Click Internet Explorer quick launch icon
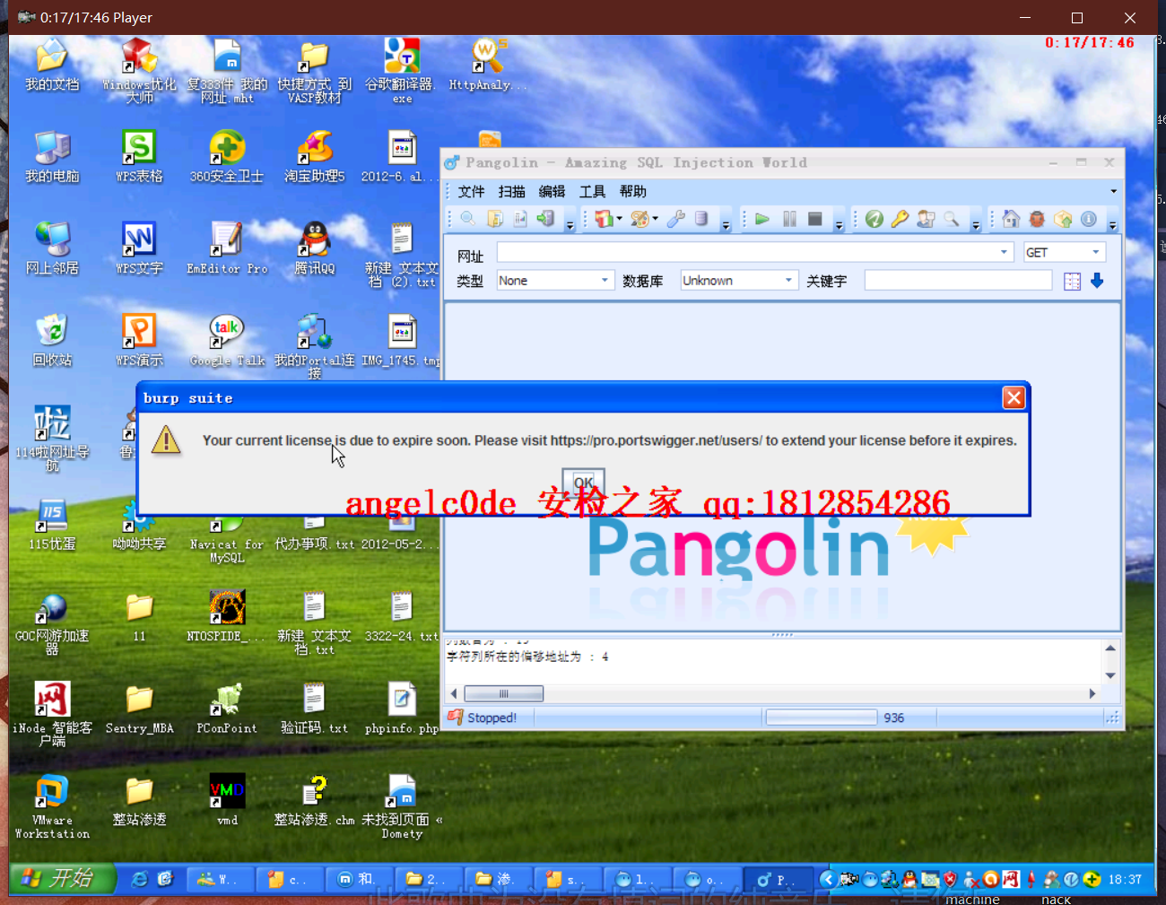The width and height of the screenshot is (1166, 905). [x=140, y=879]
